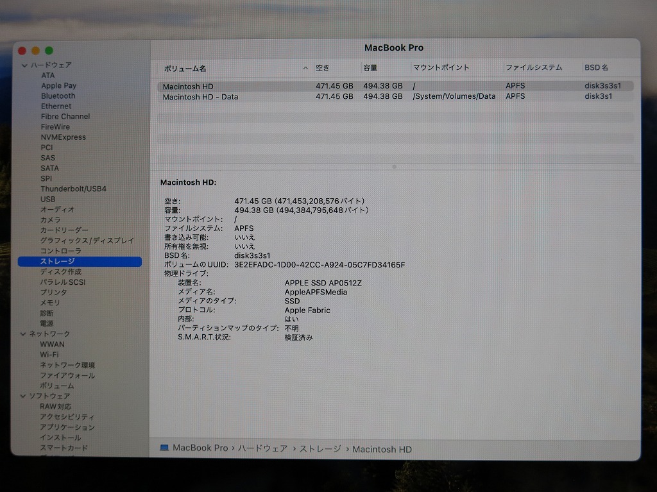The height and width of the screenshot is (492, 657).
Task: Open ネットワーク環境 entry
Action: (x=67, y=365)
